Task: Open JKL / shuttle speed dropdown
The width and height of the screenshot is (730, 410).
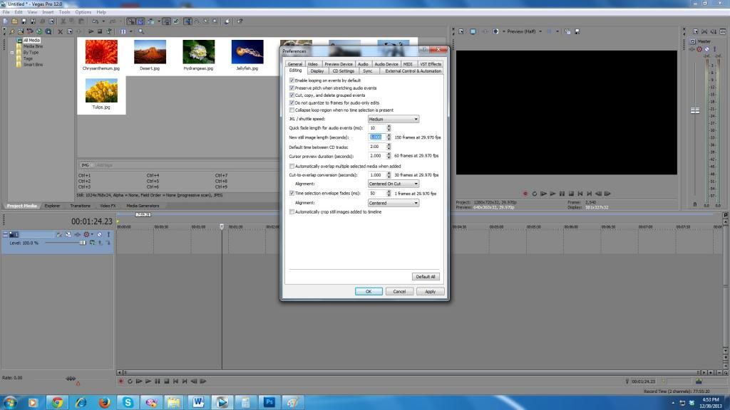Action: tap(394, 119)
